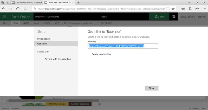This screenshot has width=208, height=110.
Task: Add a new sheet plus icon
Action: point(99,104)
